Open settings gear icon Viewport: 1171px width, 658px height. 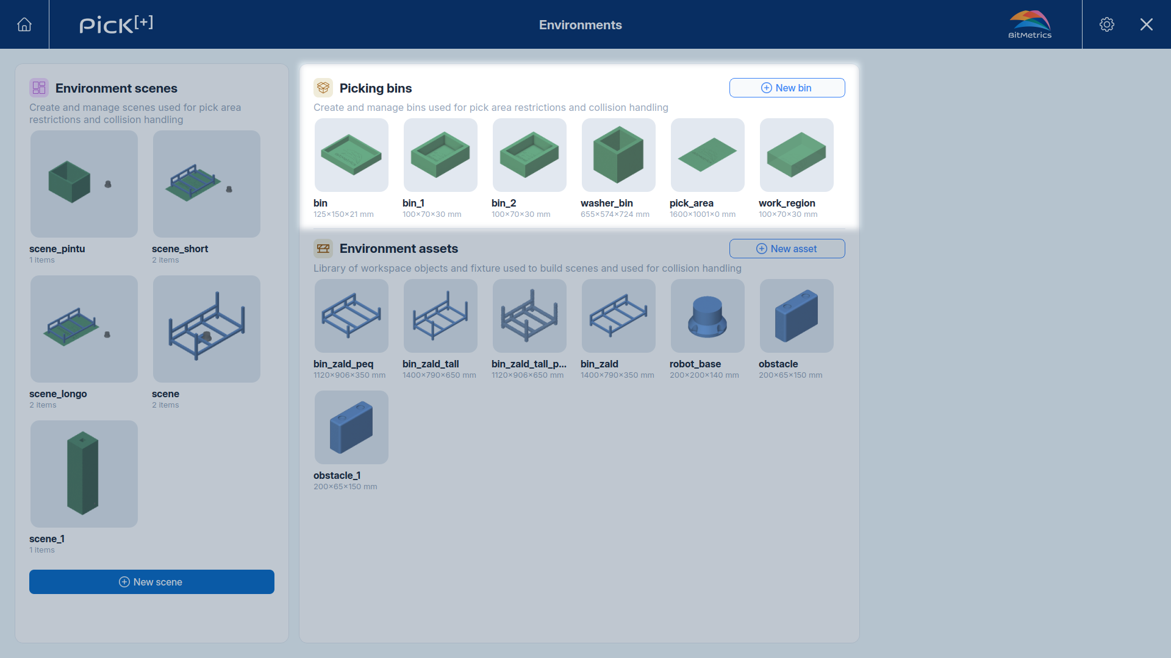[1107, 24]
